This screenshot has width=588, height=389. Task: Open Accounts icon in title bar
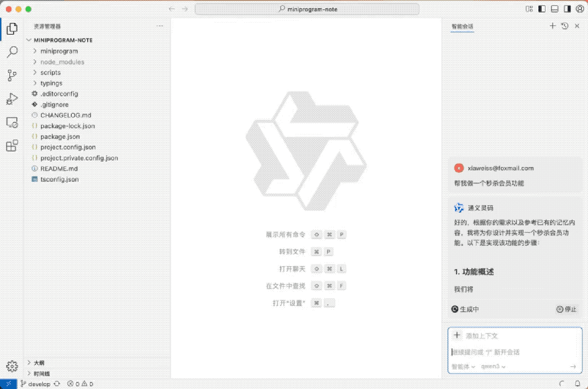pyautogui.click(x=580, y=9)
